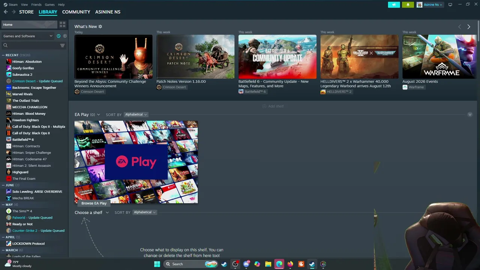This screenshot has width=480, height=270.
Task: Collapse the RECENT category
Action: point(3,55)
